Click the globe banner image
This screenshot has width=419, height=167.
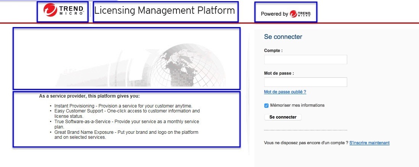(x=126, y=58)
